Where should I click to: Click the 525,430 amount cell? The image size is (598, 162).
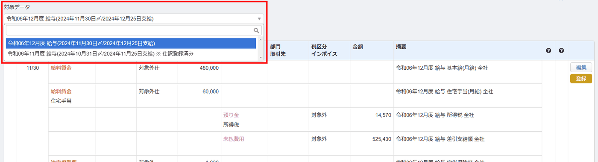[x=381, y=139]
